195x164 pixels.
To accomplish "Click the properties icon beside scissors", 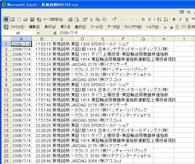I will coord(85,19).
